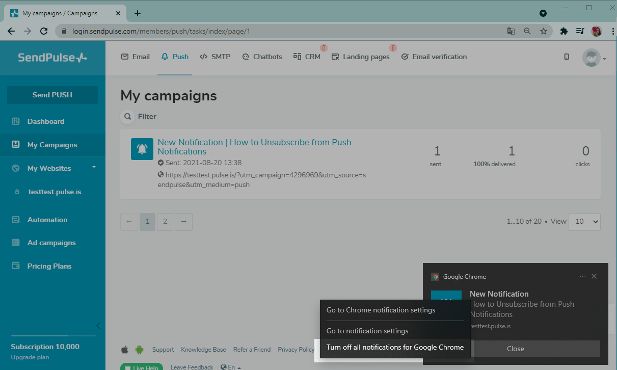
Task: Open a new browser tab
Action: pyautogui.click(x=137, y=13)
